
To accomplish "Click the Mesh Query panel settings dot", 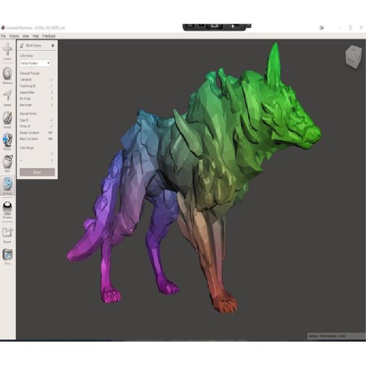I will [53, 45].
